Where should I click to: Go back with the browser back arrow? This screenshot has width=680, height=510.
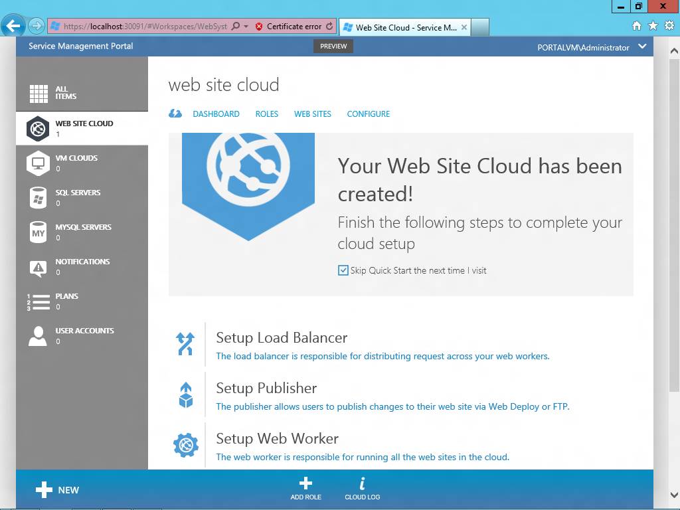point(13,26)
